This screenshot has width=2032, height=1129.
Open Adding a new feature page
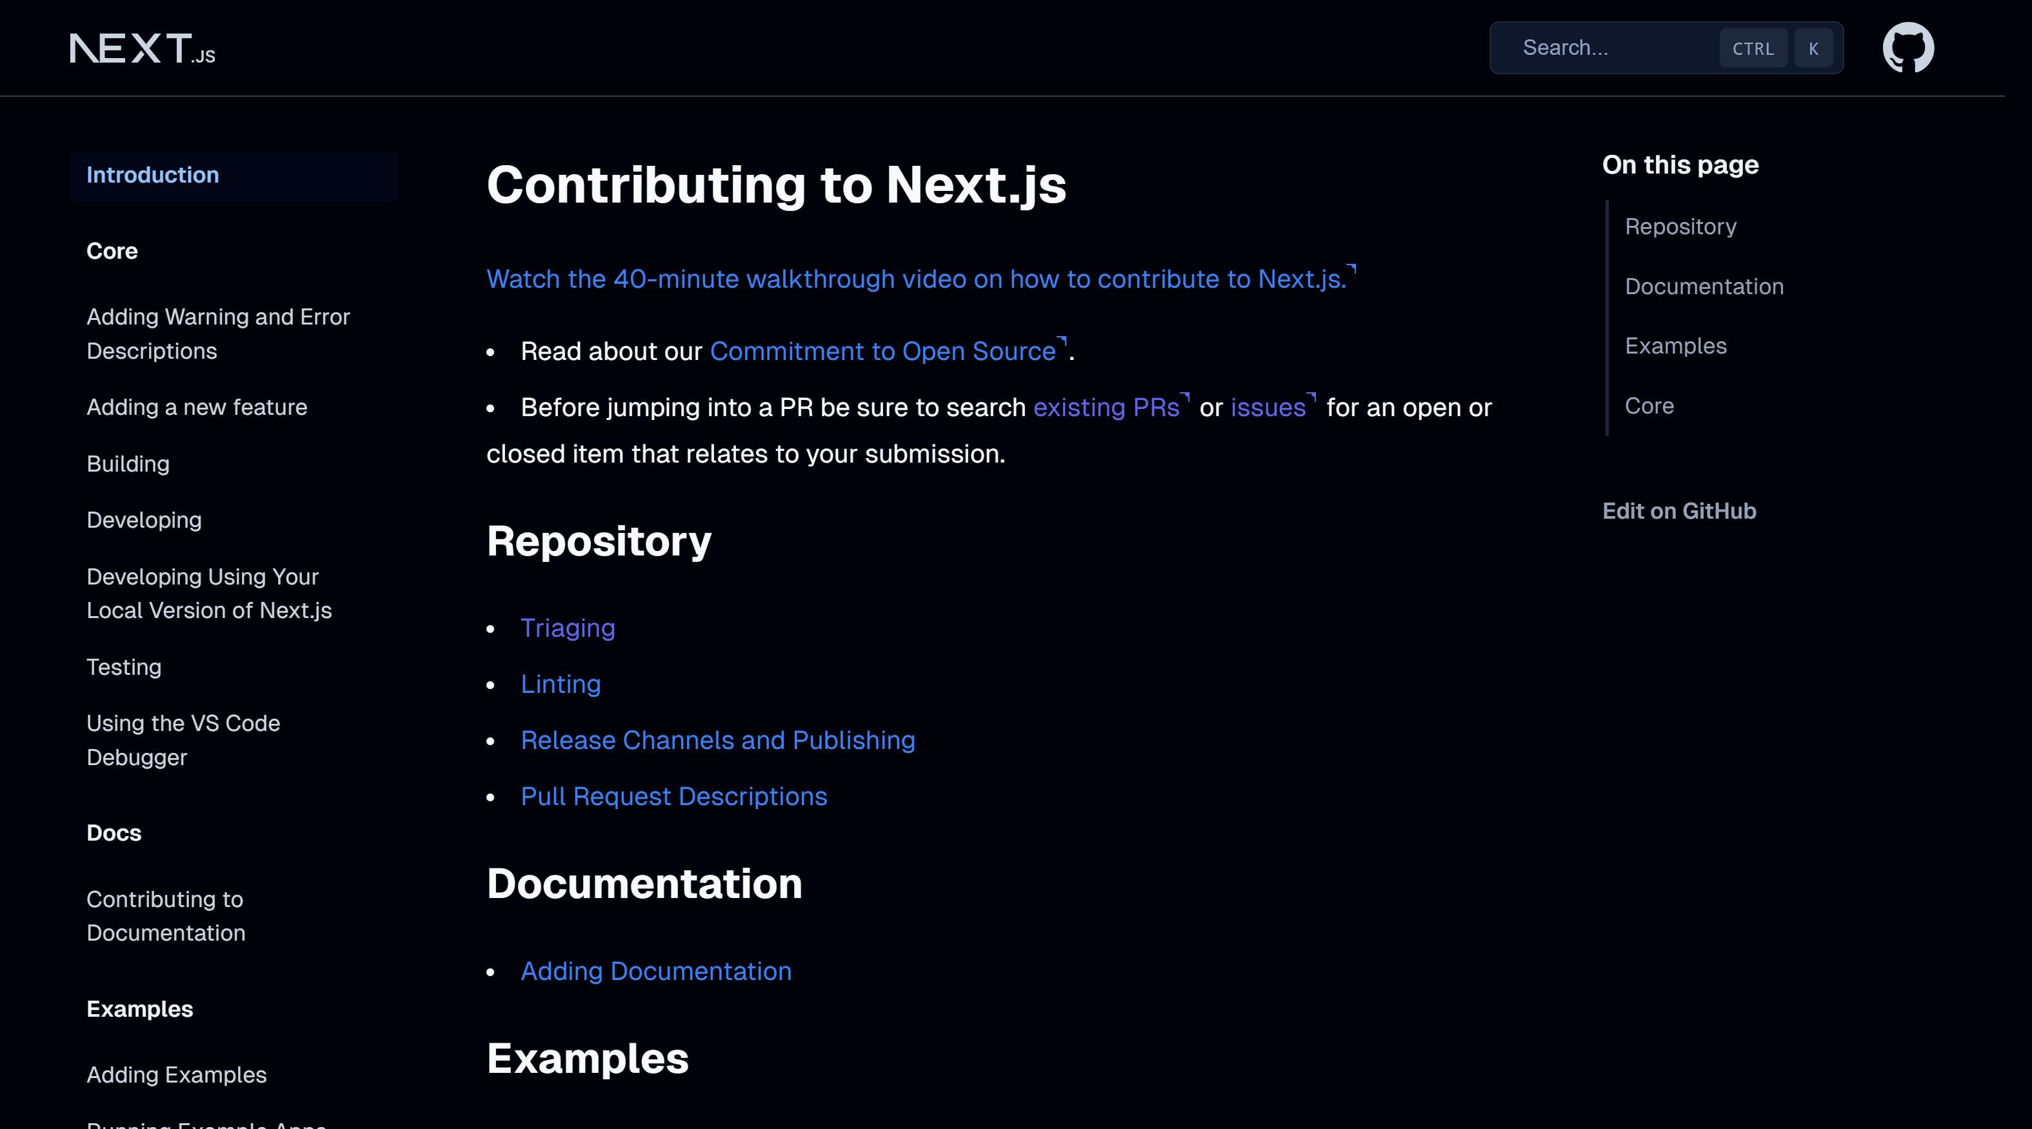(x=196, y=407)
